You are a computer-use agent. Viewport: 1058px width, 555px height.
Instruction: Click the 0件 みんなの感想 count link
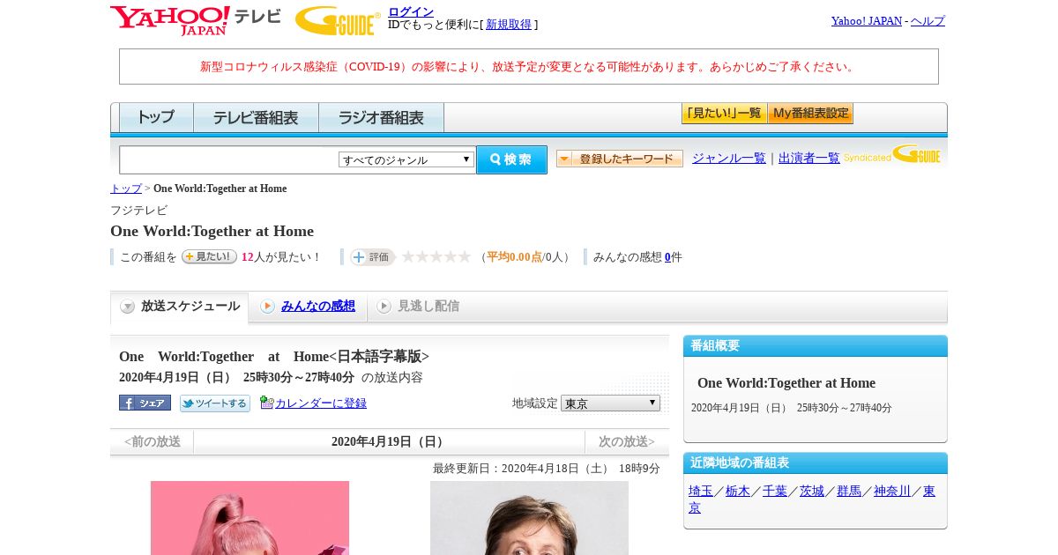(x=667, y=257)
